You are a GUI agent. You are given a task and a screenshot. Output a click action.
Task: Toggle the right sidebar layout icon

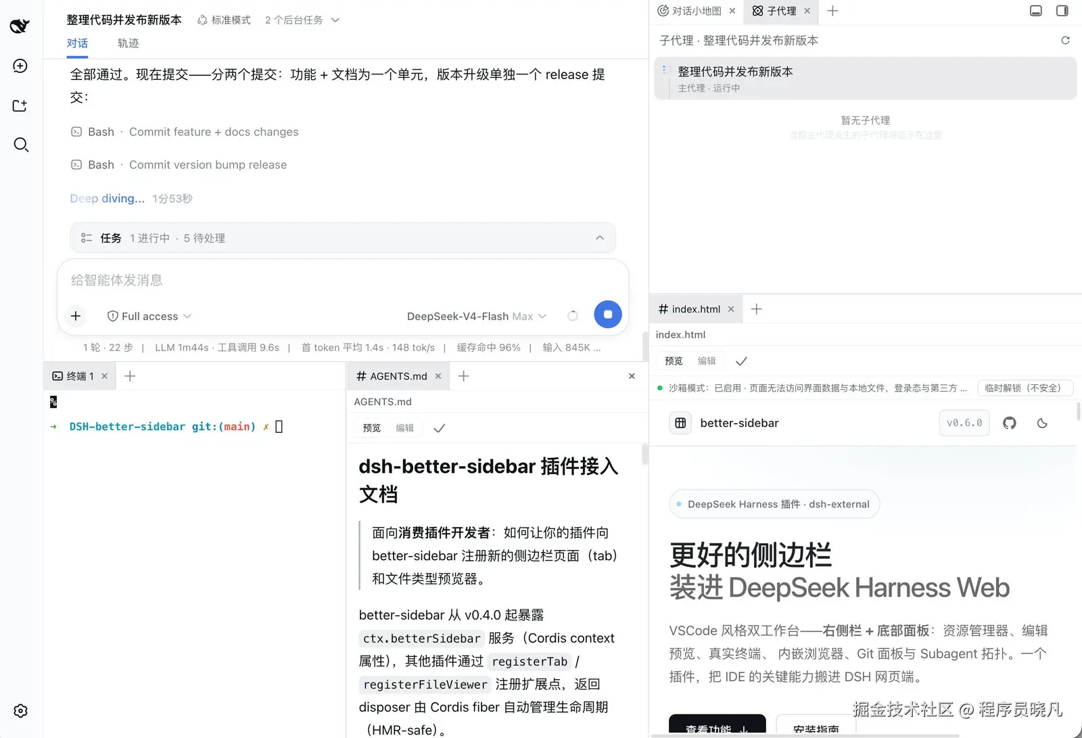tap(1062, 11)
